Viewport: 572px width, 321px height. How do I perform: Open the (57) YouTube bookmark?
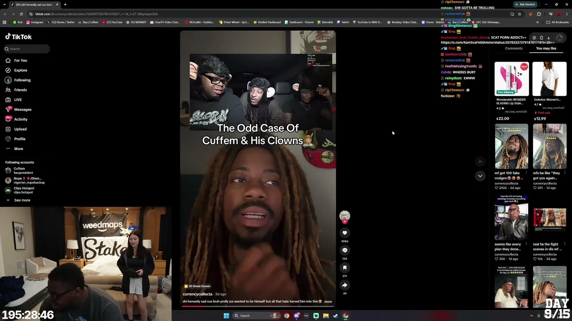pos(112,22)
